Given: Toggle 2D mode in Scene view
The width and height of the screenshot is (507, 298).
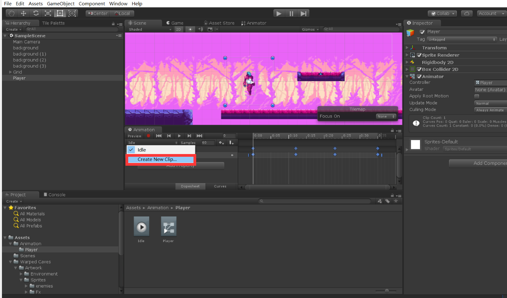Looking at the screenshot, I should point(178,29).
